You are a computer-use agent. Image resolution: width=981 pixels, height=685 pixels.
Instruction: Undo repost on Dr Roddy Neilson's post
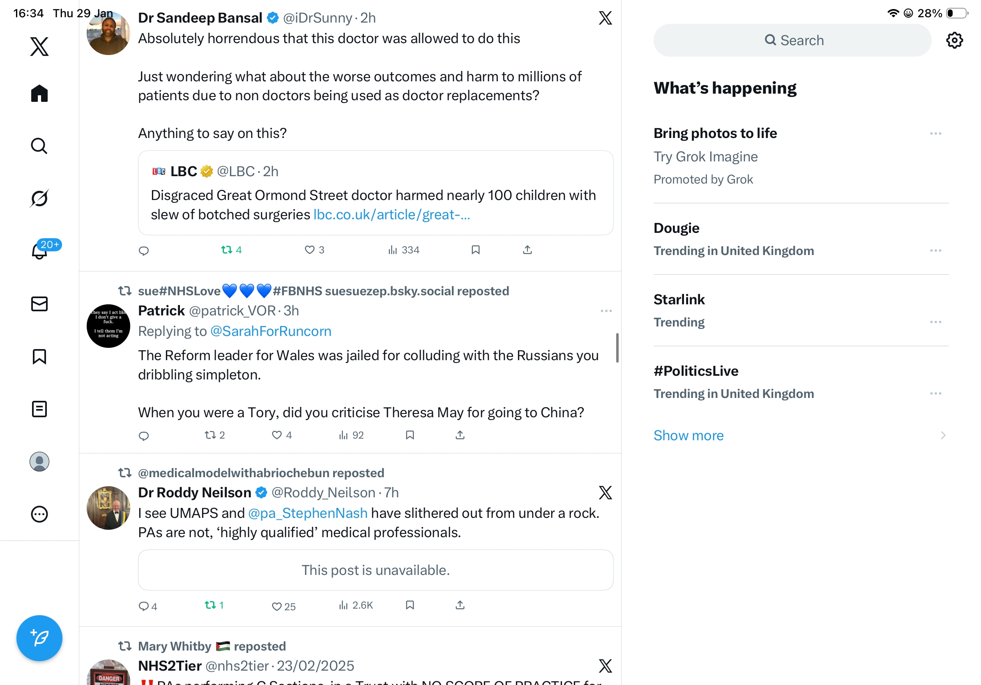(x=210, y=605)
